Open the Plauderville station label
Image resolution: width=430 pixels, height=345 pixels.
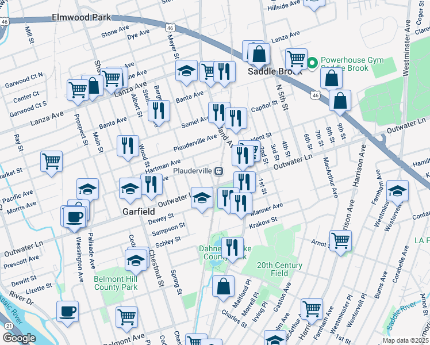193,171
